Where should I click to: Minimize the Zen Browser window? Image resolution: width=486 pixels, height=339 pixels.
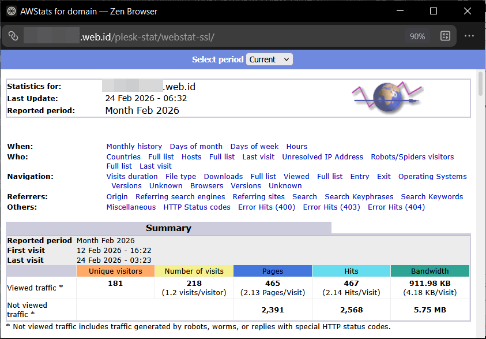400,11
